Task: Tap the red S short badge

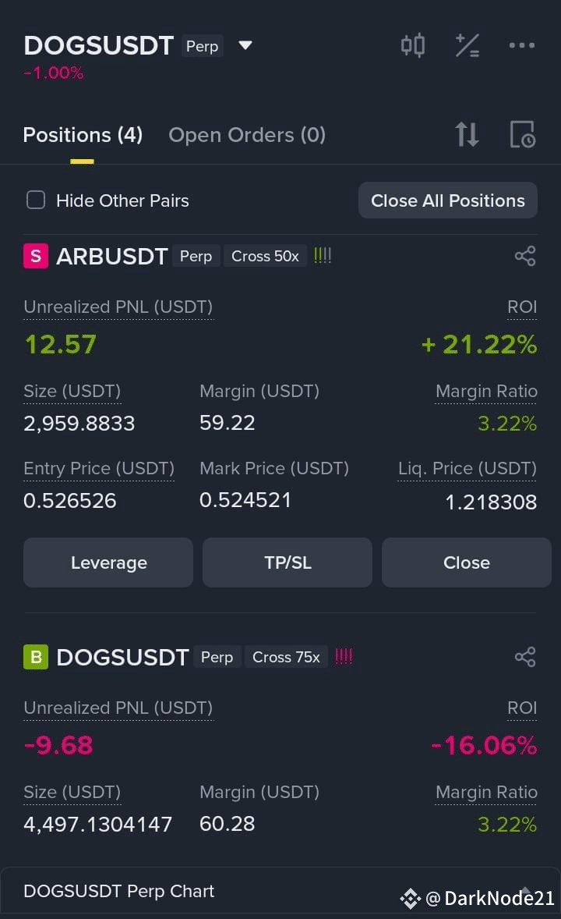Action: [x=36, y=256]
